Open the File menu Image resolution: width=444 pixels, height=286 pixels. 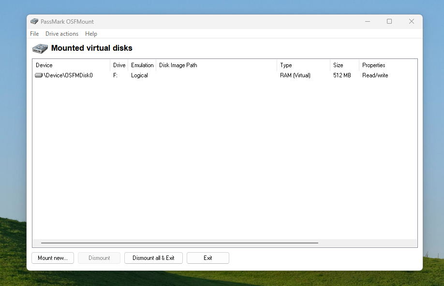point(34,34)
